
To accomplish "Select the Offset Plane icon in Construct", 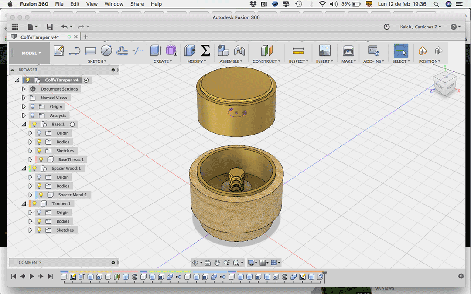I will [266, 51].
